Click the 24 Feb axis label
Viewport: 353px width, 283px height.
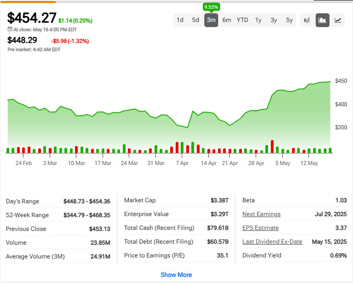[23, 163]
